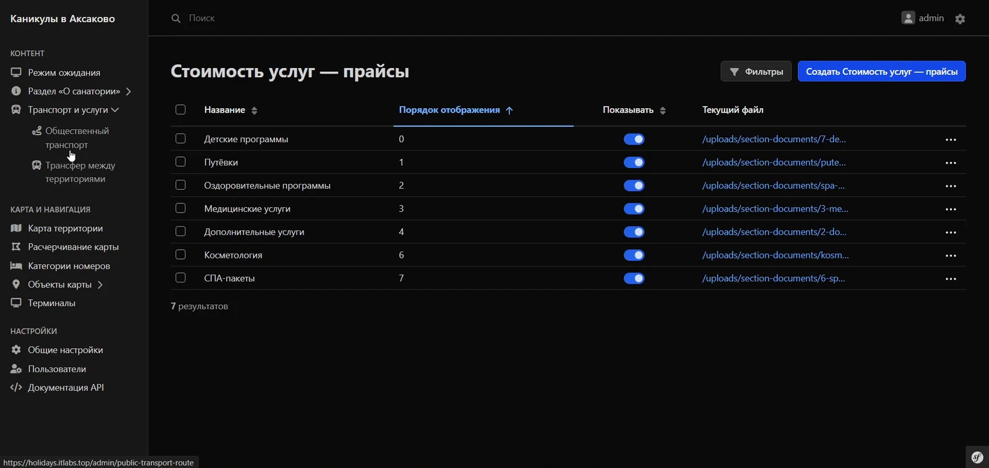Click the Каникулы в Аксаково site title
This screenshot has height=468, width=989.
coord(62,19)
